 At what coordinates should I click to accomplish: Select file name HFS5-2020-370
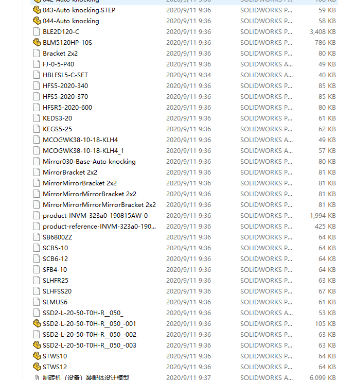pyautogui.click(x=65, y=97)
